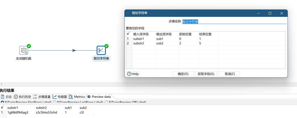This screenshot has width=297, height=118.
Task: Click the Metrics tab icon
Action: coord(71,97)
